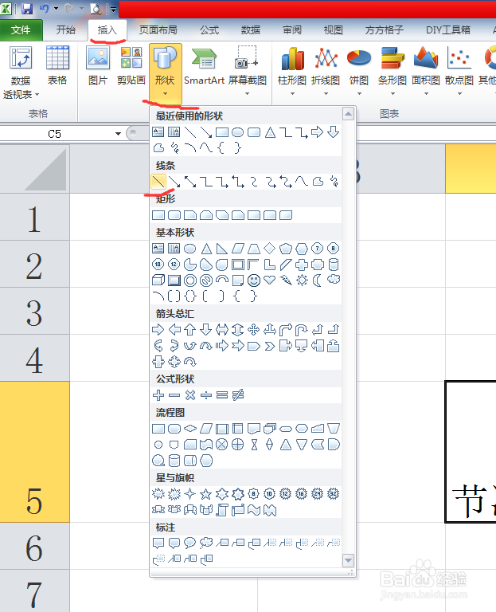Switch to the 开始 Home tab
Viewport: 496px width, 612px height.
(65, 30)
